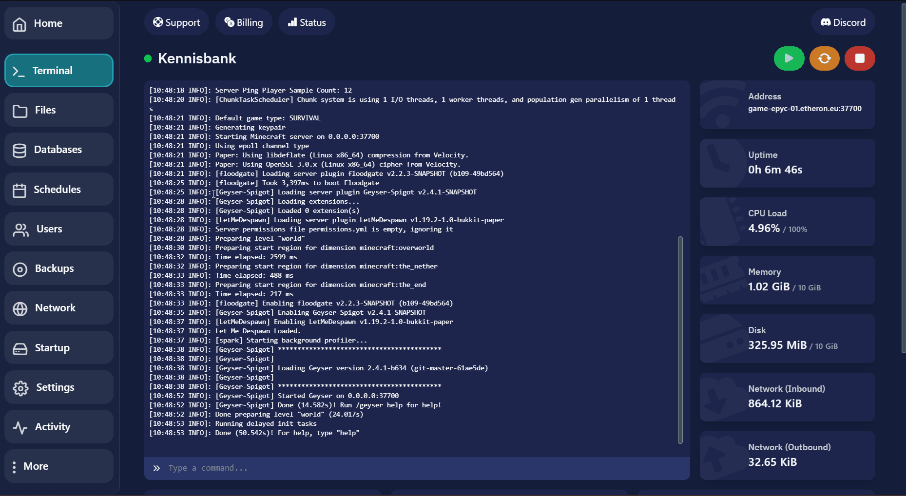Viewport: 906px width, 496px height.
Task: Select the Terminal tab in sidebar
Action: coord(59,71)
